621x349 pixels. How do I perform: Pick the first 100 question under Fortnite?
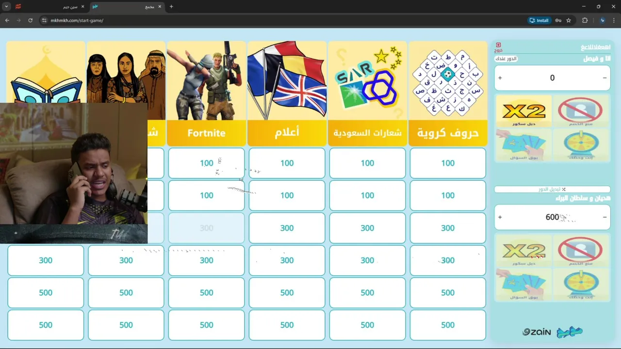[x=206, y=163]
